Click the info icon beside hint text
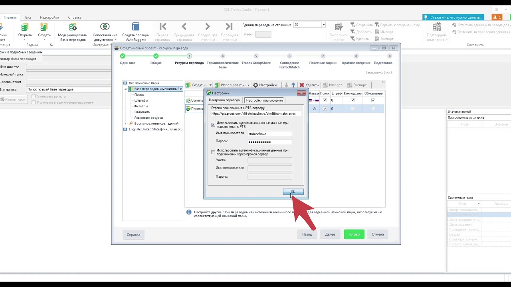Screen dimensions: 511x287 (189, 212)
